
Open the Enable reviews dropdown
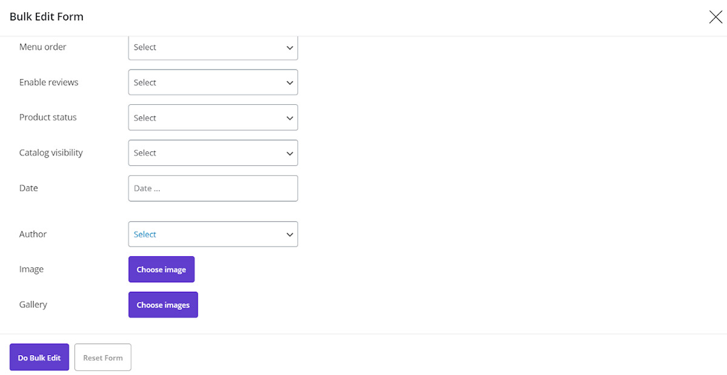tap(213, 82)
